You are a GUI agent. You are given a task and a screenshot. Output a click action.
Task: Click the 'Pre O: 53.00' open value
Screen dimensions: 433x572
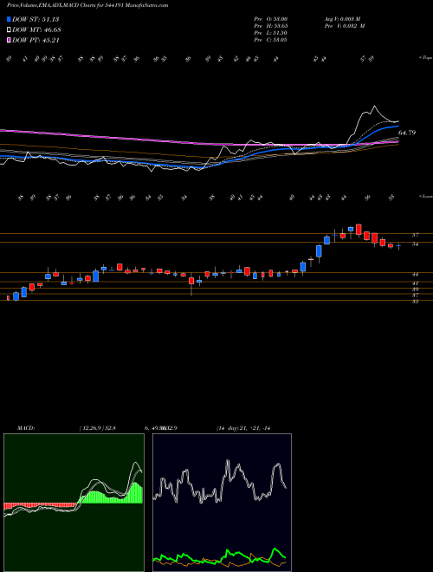tap(271, 18)
